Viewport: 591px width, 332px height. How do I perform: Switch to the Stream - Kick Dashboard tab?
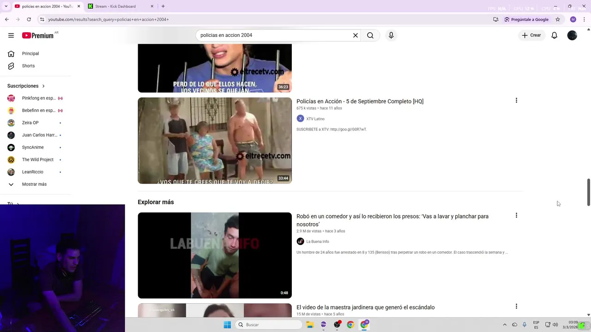(120, 6)
